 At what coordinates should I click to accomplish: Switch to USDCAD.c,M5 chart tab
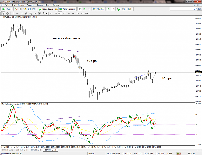pyautogui.click(x=22, y=150)
